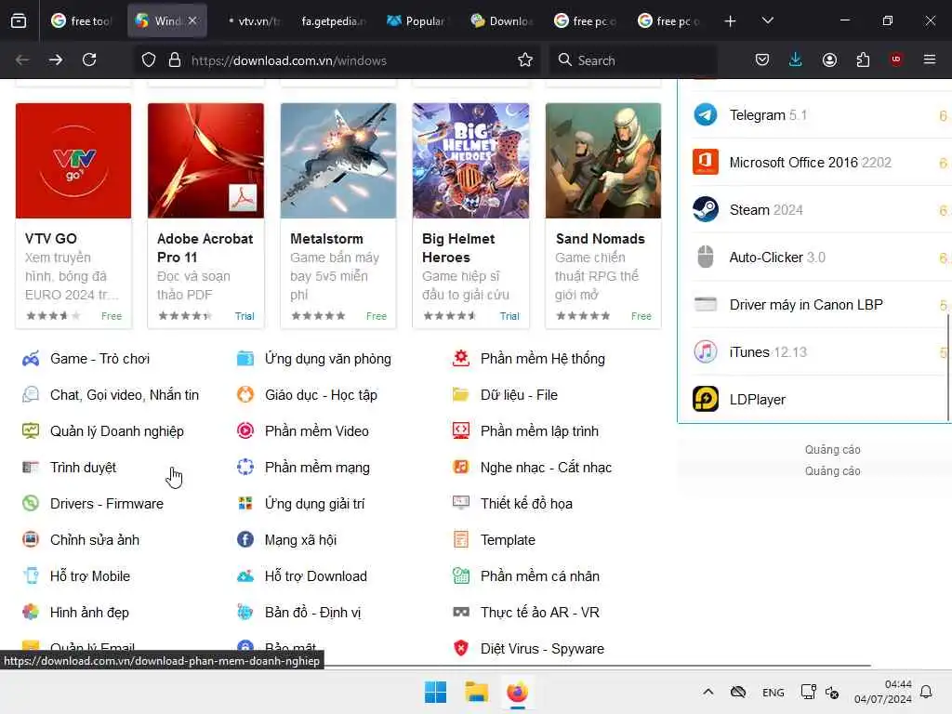Open Template category link
This screenshot has height=714, width=952.
tap(508, 540)
